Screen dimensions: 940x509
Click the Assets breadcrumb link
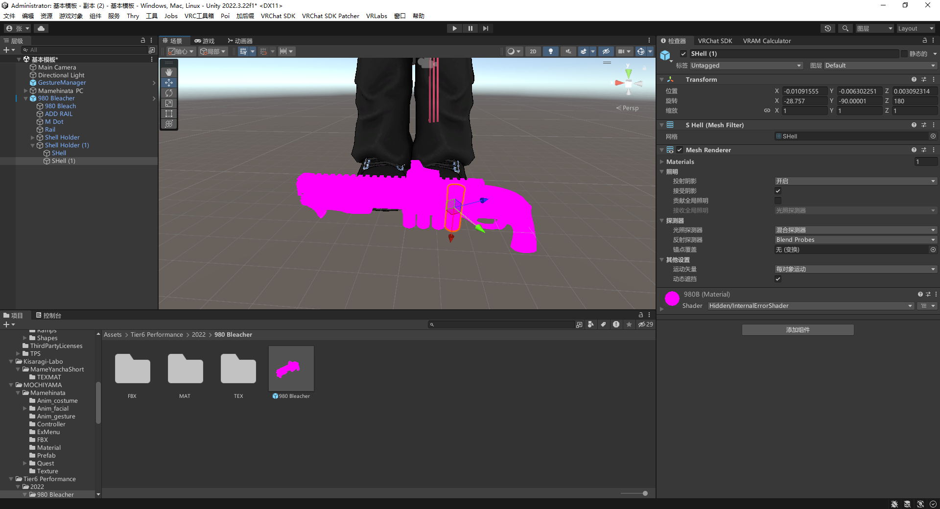pyautogui.click(x=113, y=335)
